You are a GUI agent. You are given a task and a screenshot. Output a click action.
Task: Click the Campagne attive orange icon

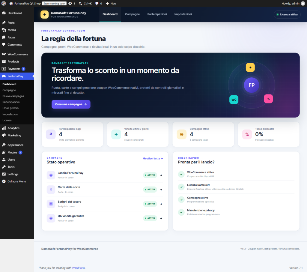(x=181, y=134)
